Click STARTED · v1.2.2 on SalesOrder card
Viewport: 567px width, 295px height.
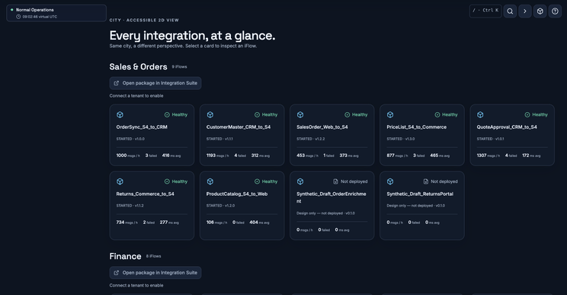(311, 139)
